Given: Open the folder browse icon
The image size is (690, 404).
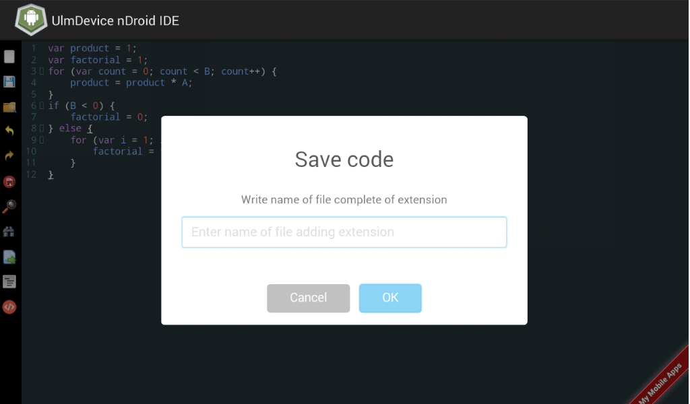Looking at the screenshot, I should click(x=9, y=107).
